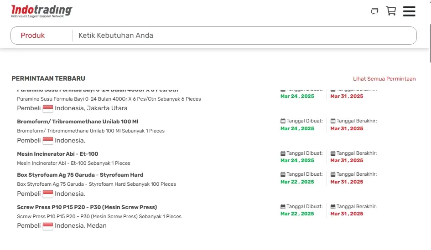
Task: Click Indonesia flag on Box Styrofoam buyer row
Action: coord(48,194)
